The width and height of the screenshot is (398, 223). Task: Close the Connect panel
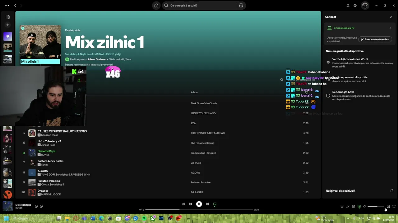click(391, 17)
